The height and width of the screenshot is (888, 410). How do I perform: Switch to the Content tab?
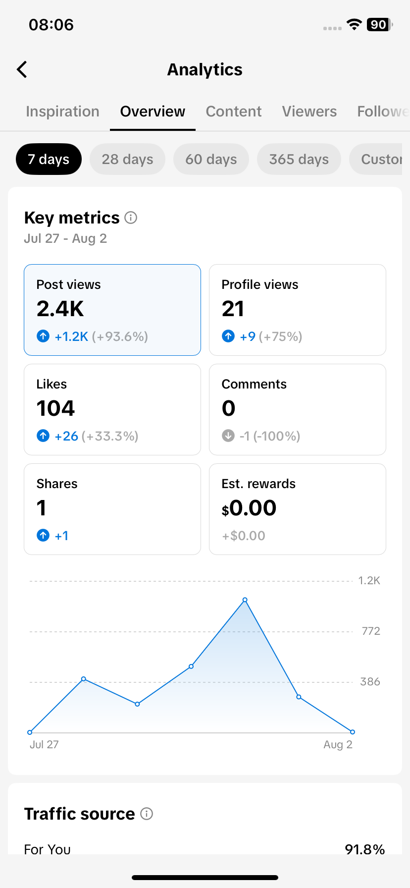click(x=234, y=111)
